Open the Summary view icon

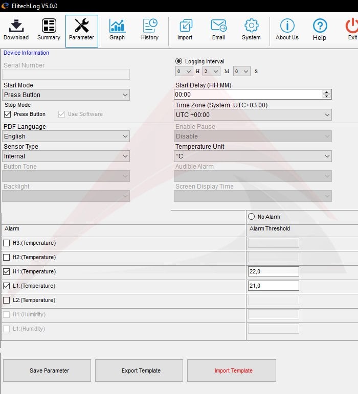pos(49,26)
